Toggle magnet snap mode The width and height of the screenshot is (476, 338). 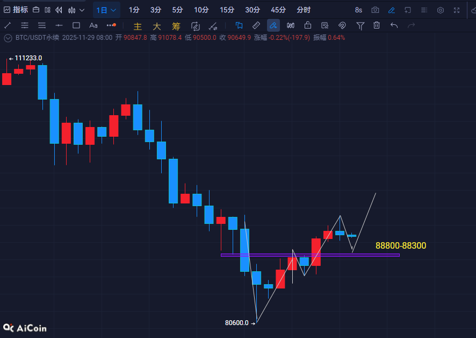(342, 25)
